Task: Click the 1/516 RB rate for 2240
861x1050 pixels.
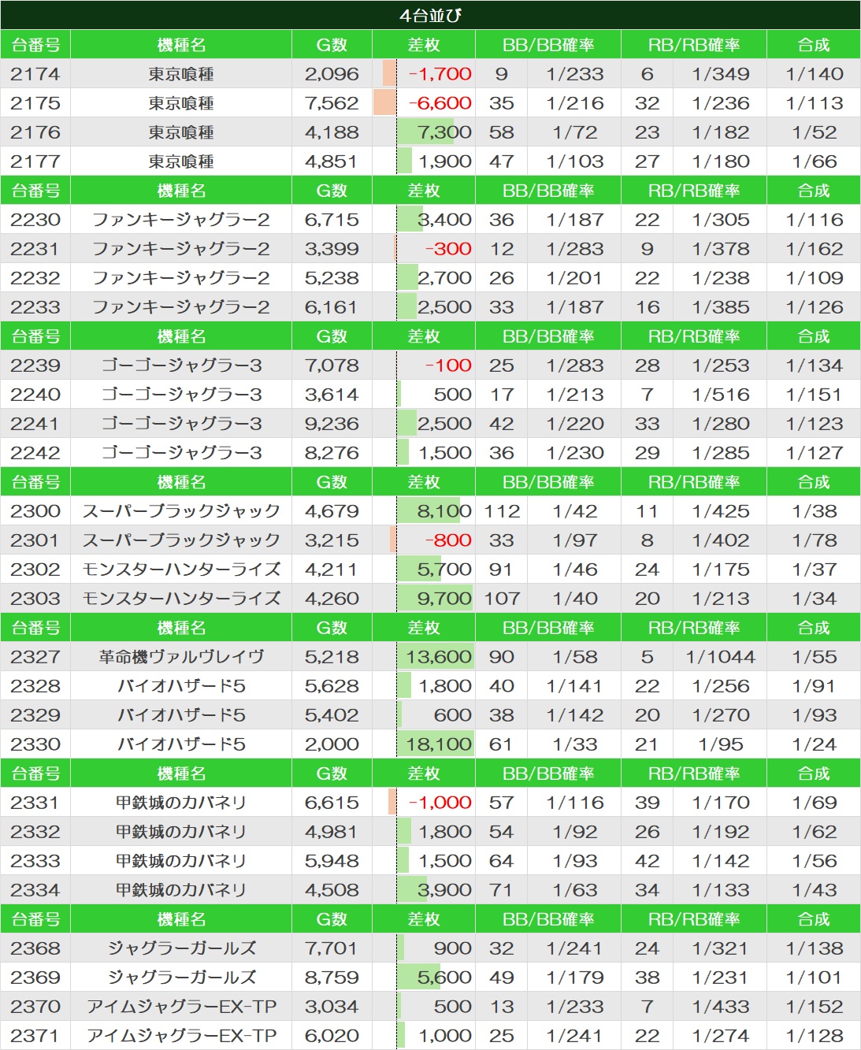Action: tap(721, 395)
